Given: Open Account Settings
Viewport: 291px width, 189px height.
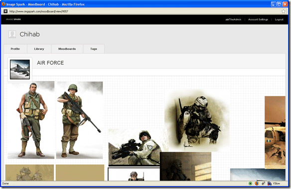Looking at the screenshot, I should coord(258,19).
